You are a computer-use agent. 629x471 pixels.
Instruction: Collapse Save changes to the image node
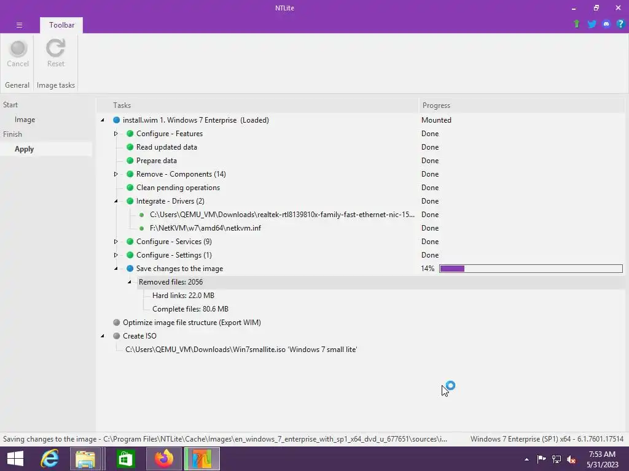tap(116, 269)
